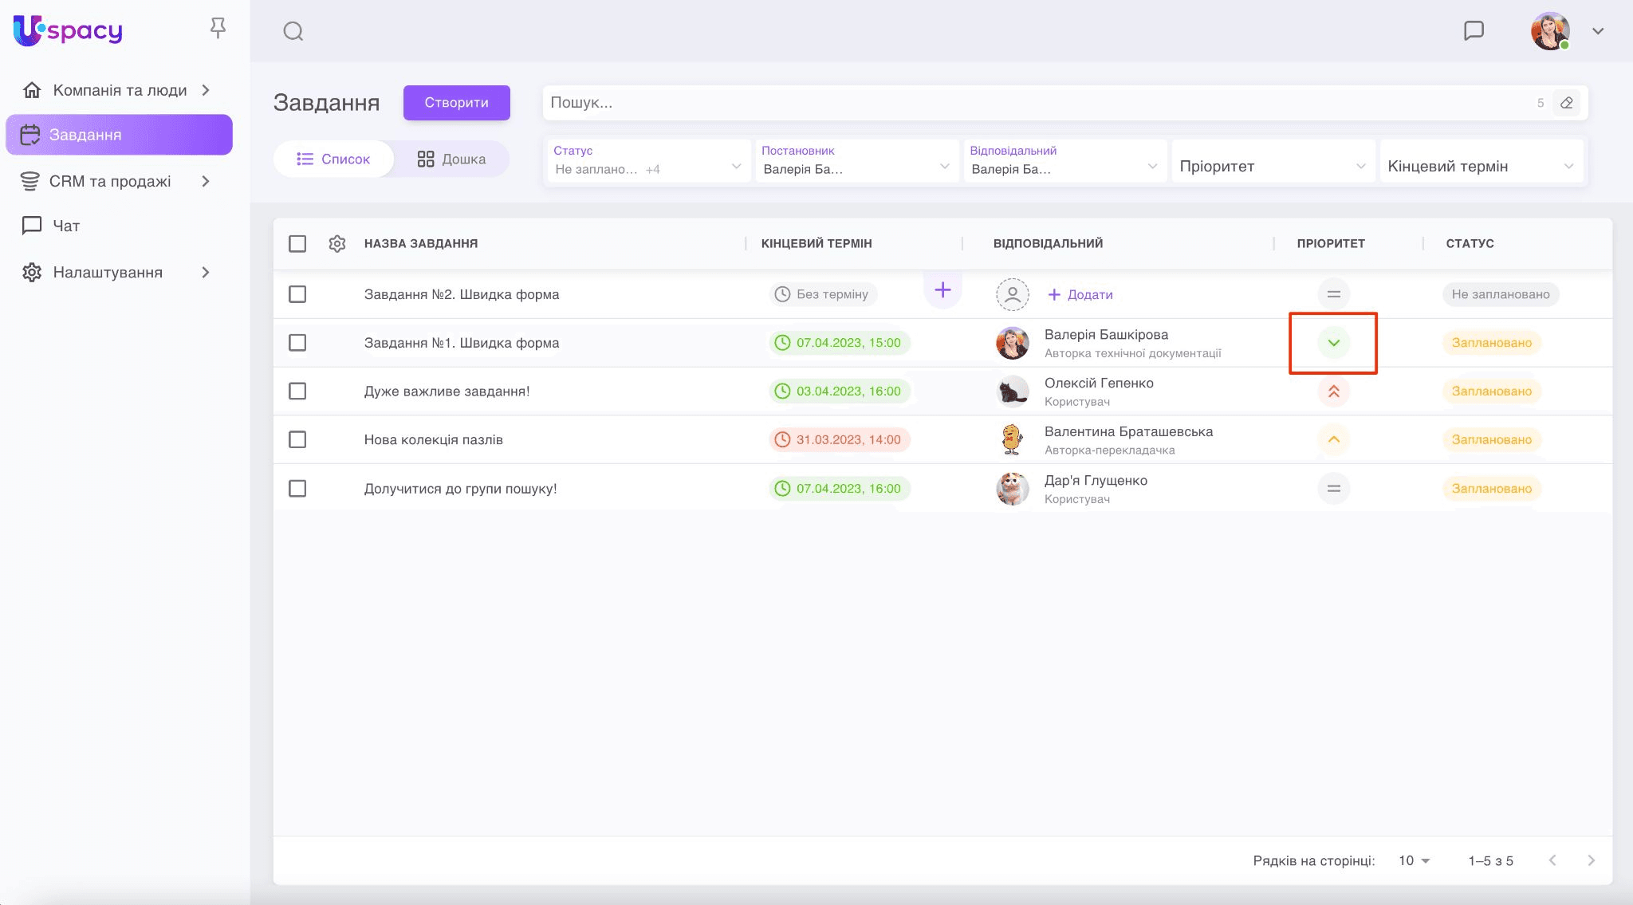Click the table column settings gear icon

pyautogui.click(x=337, y=243)
